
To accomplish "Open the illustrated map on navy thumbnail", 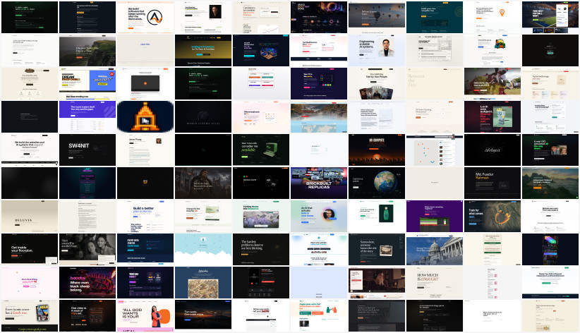I will click(x=203, y=283).
